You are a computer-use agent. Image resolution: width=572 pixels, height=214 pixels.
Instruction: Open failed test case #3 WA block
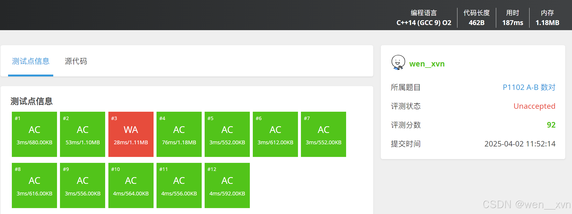pos(131,134)
